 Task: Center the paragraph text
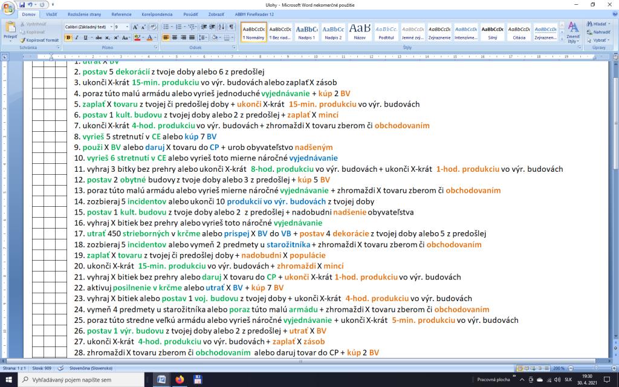click(x=175, y=37)
